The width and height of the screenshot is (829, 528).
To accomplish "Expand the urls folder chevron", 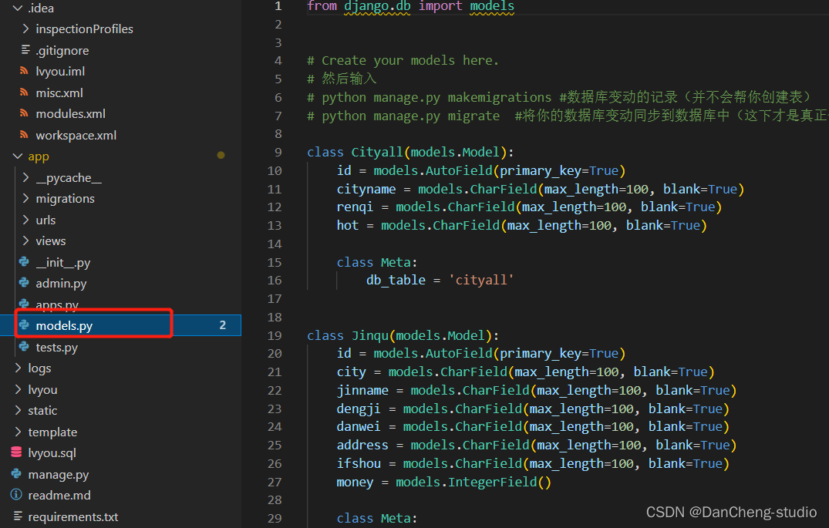I will (25, 220).
